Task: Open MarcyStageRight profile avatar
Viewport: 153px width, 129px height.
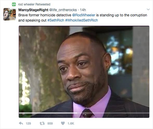Action: click(10, 14)
